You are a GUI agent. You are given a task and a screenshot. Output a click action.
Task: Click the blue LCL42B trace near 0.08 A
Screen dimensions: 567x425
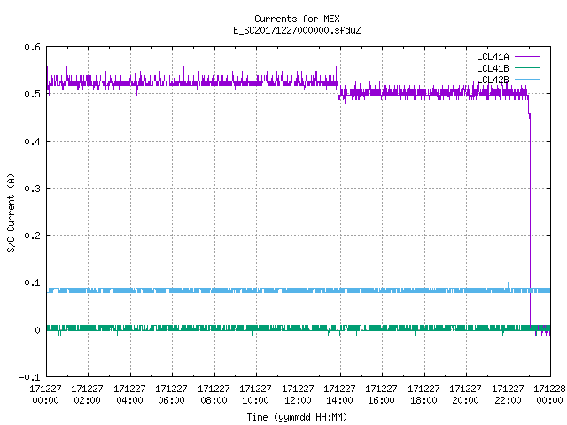[x=299, y=290]
